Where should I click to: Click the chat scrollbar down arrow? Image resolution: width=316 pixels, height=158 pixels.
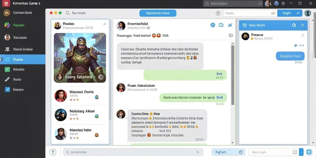click(x=233, y=143)
